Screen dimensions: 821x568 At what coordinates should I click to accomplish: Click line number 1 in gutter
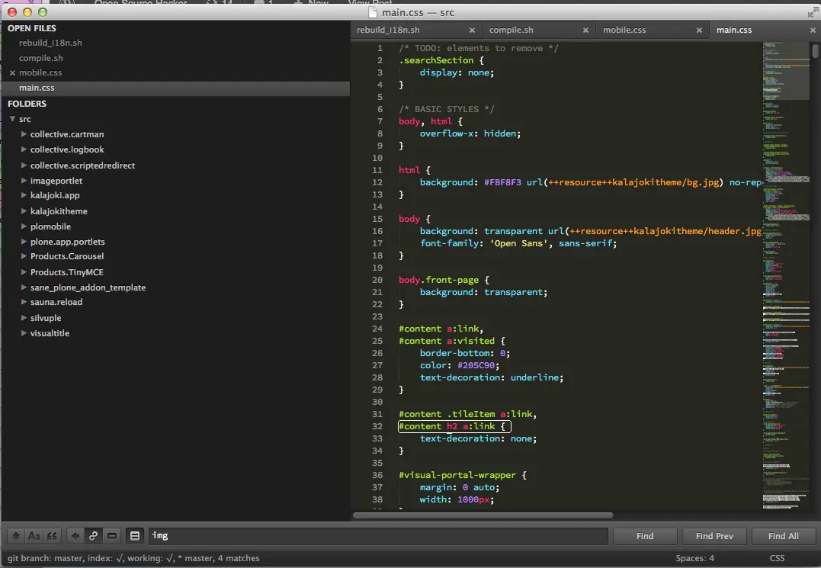tap(380, 48)
